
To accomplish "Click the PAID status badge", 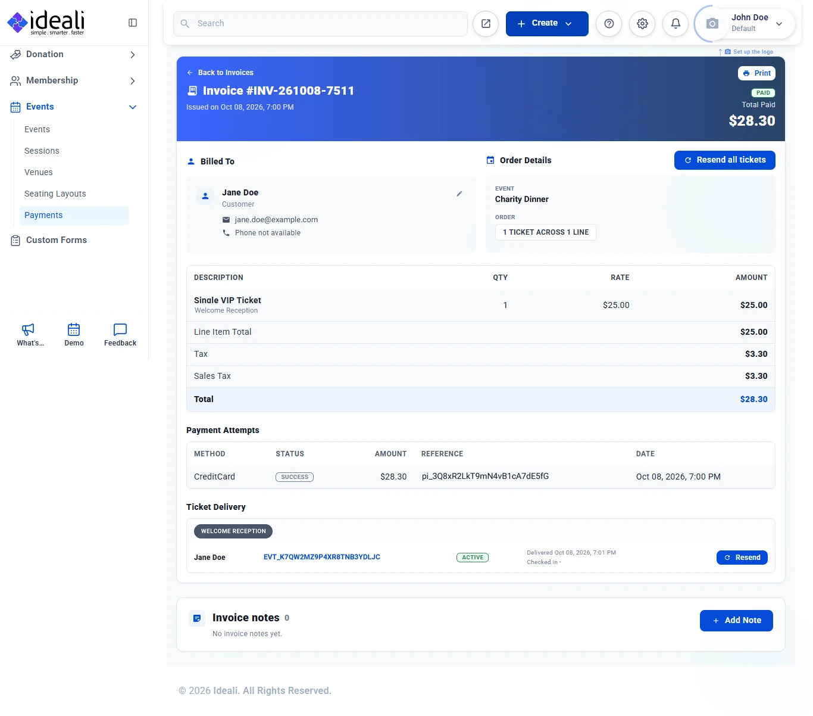I will (x=763, y=93).
